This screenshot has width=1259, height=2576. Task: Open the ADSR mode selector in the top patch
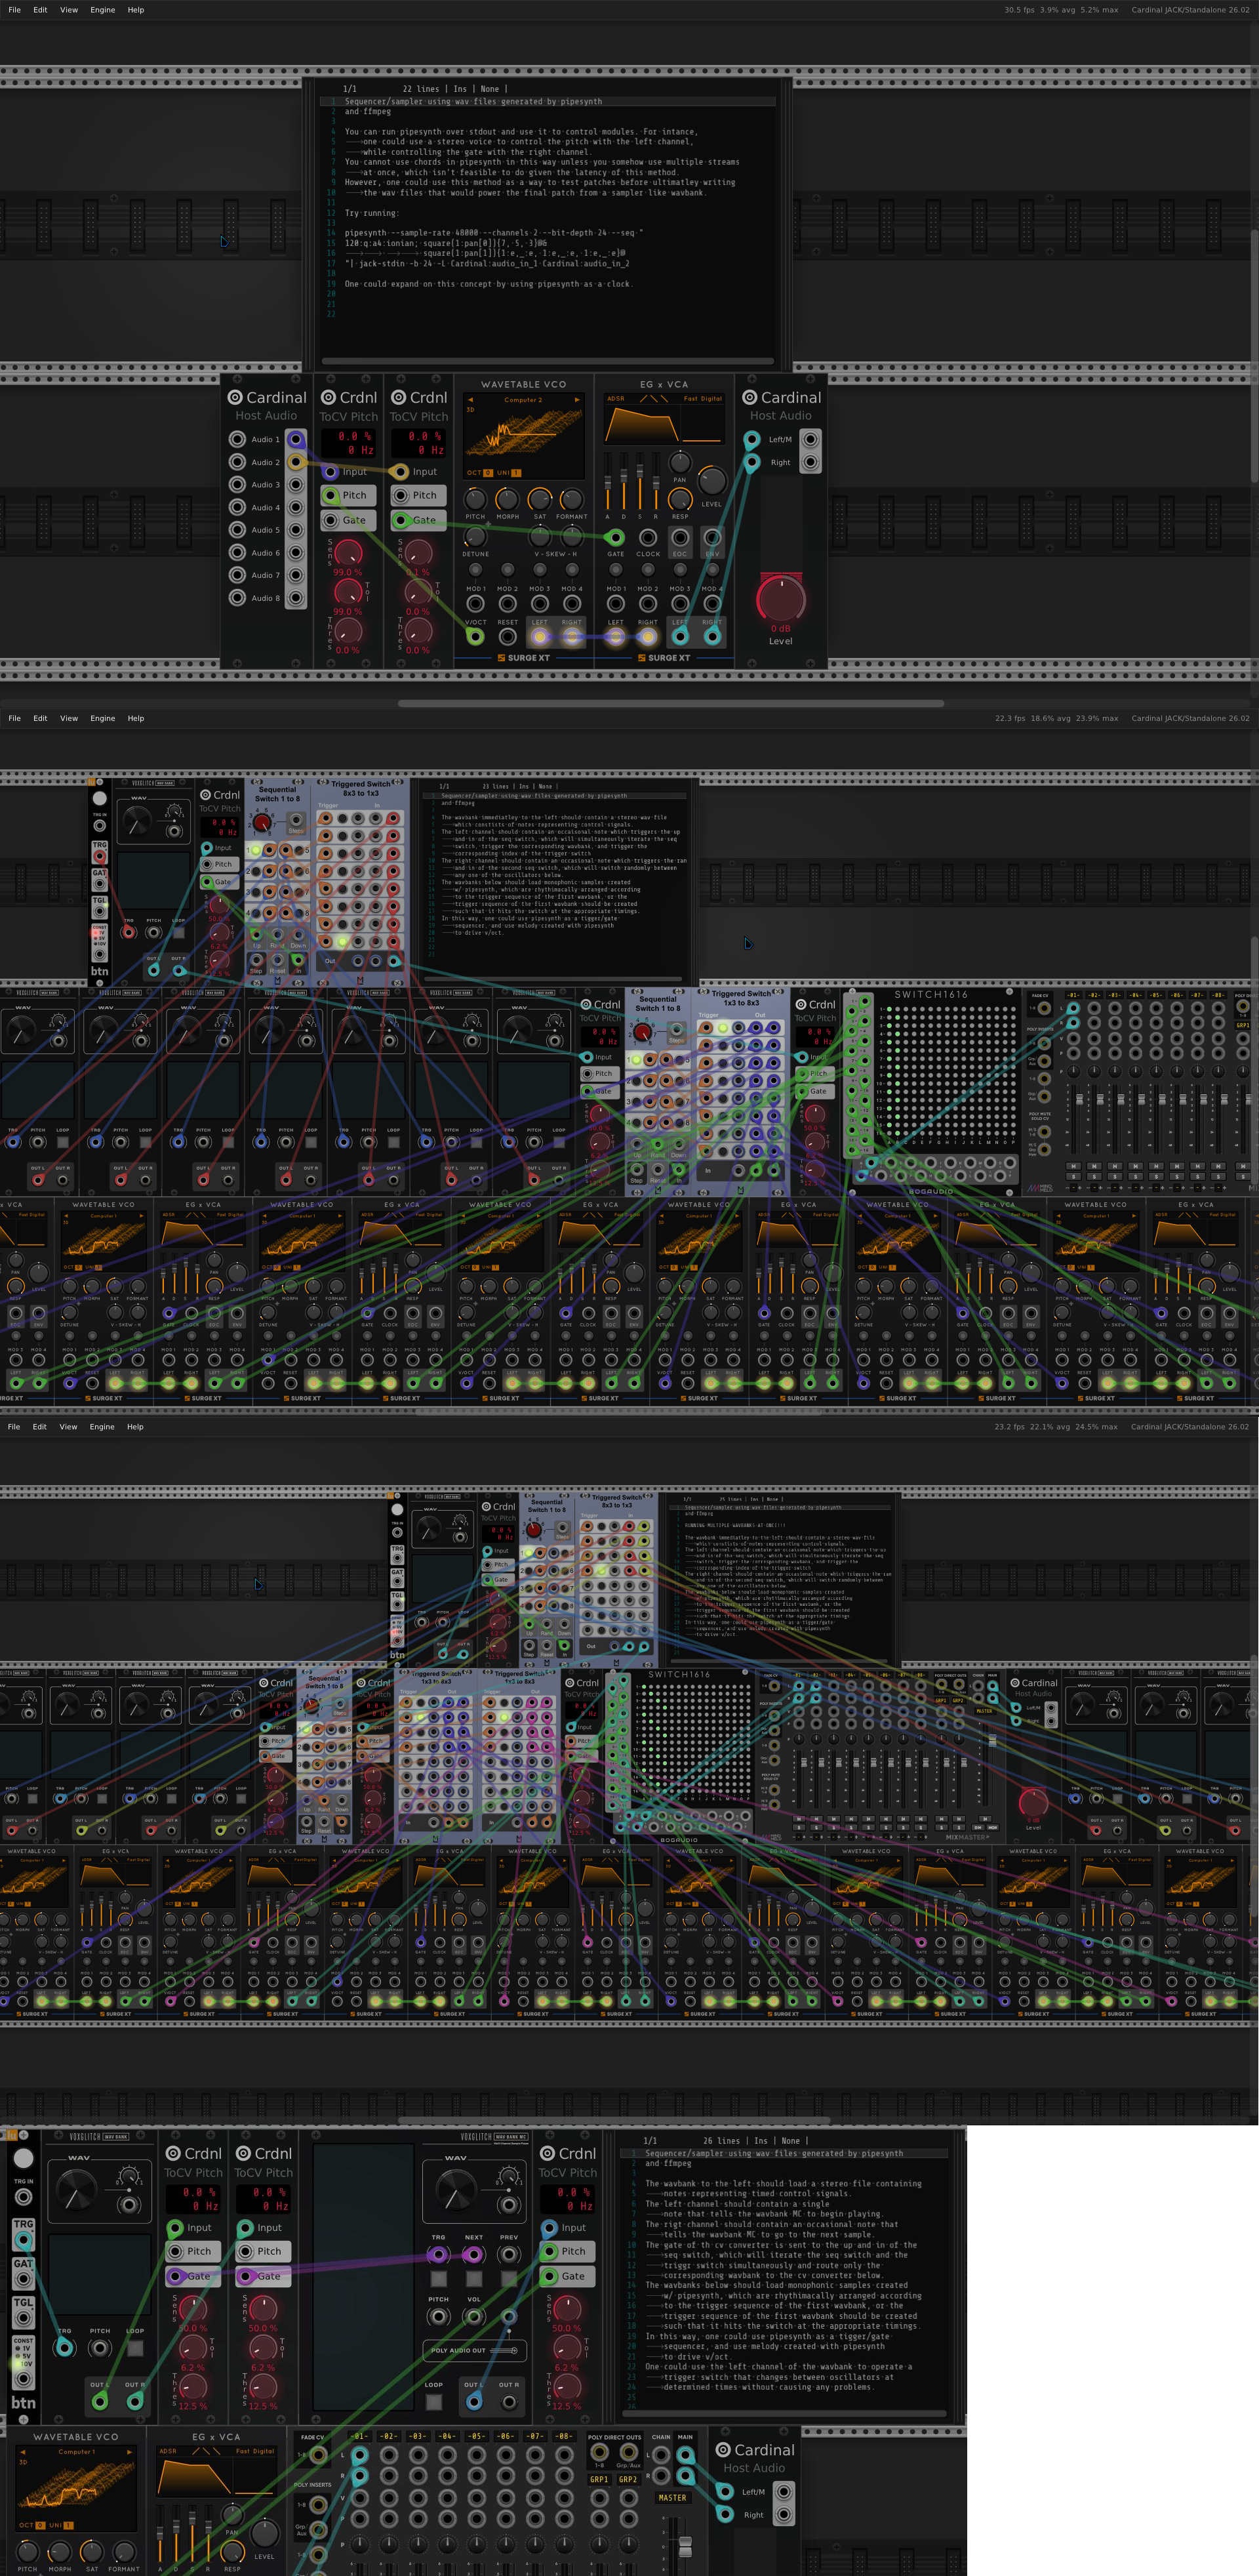(616, 398)
